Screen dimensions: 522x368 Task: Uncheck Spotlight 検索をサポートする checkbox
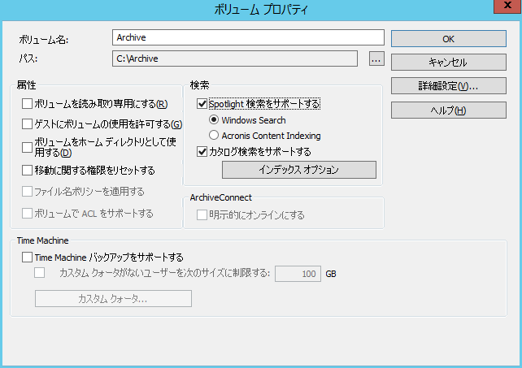pos(202,104)
